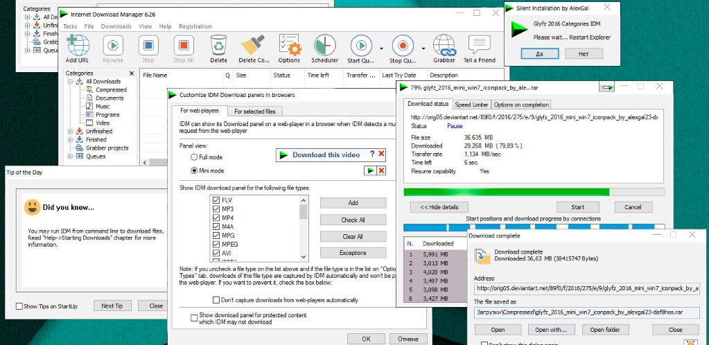Click The file saved as path field

tap(587, 312)
